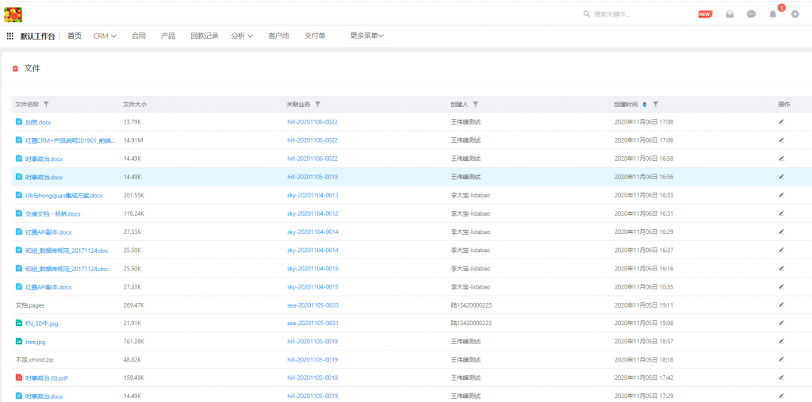
Task: Click the notification bell icon
Action: [x=772, y=14]
